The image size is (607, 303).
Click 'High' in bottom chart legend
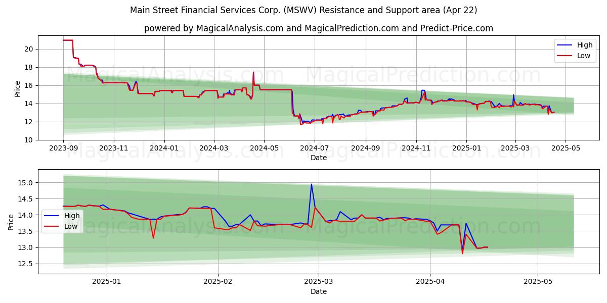[x=72, y=216]
